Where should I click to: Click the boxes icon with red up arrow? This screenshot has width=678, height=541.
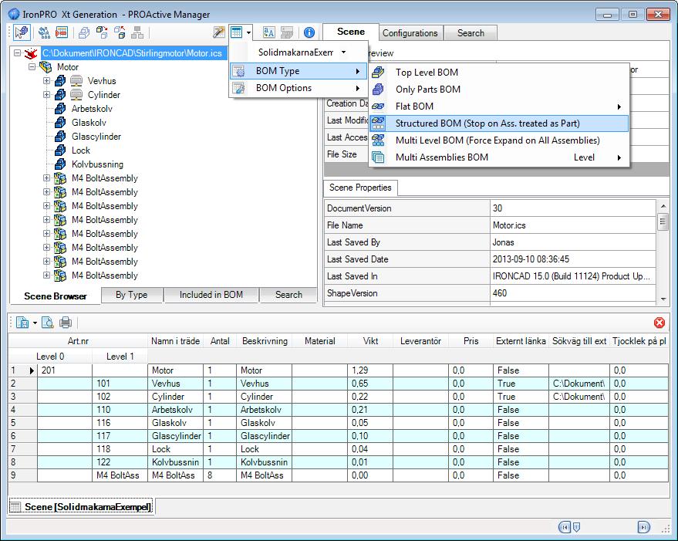click(x=120, y=32)
